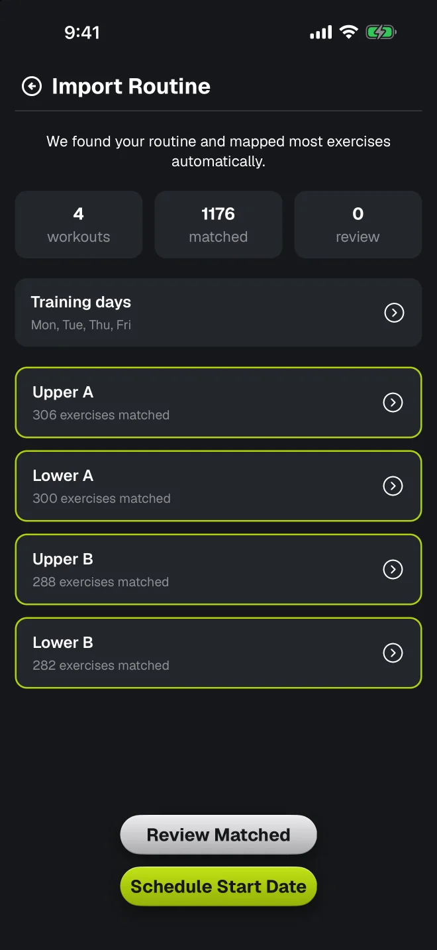Select the 1176 matched stat tile
Image resolution: width=437 pixels, height=950 pixels.
pos(218,225)
